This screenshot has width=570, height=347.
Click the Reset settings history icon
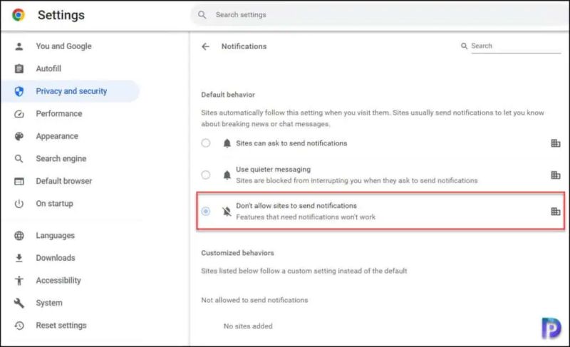[19, 326]
